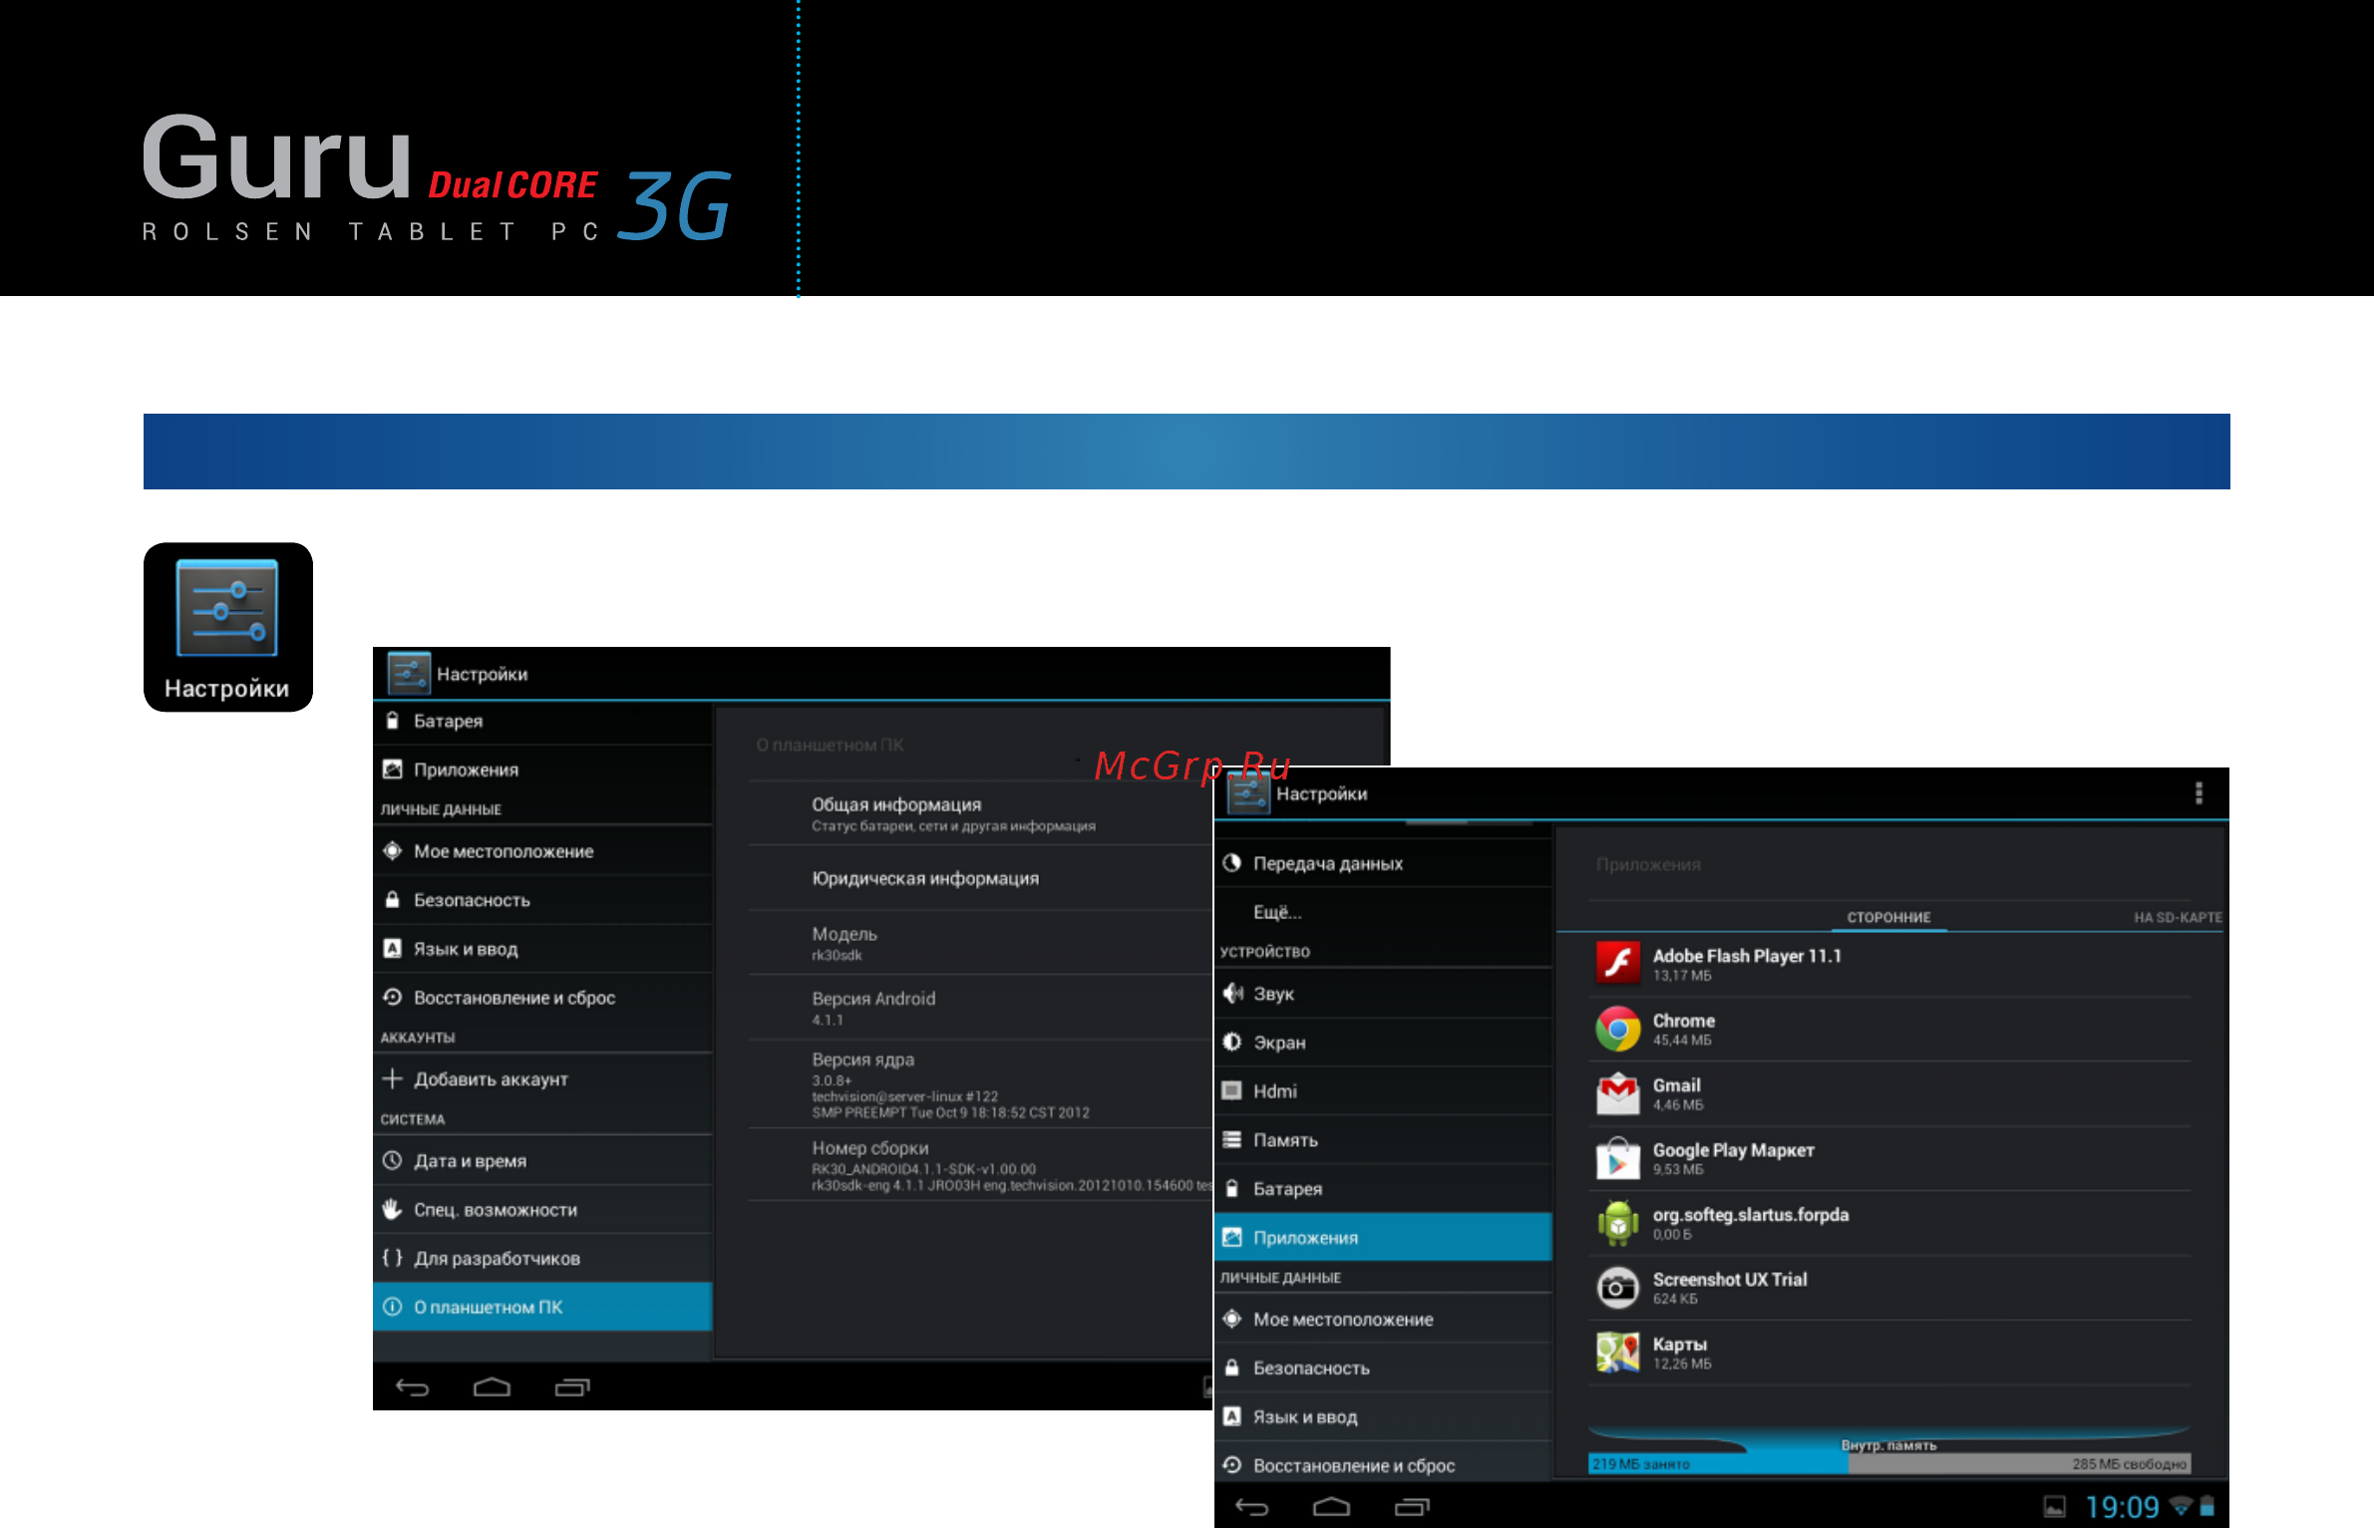
Task: Tap the Recent apps icon in right window
Action: coord(1412,1506)
